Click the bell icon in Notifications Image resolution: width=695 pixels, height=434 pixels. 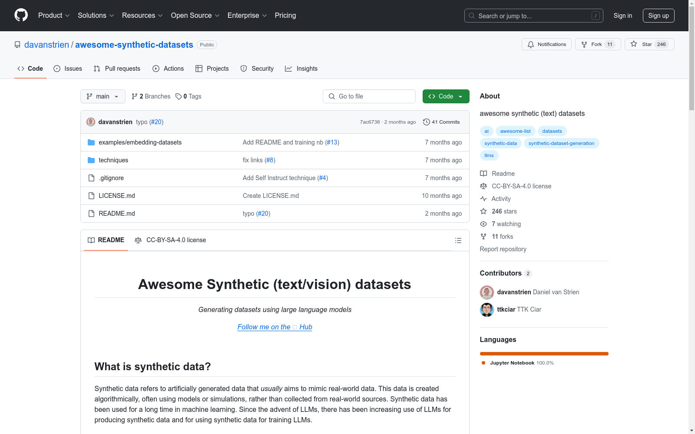531,44
